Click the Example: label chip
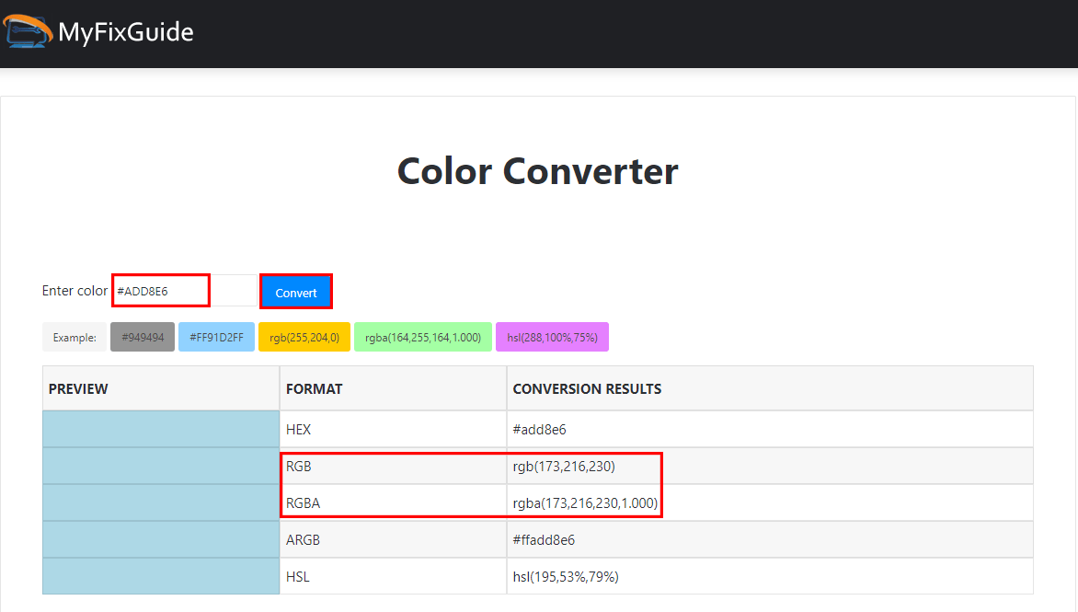The width and height of the screenshot is (1078, 612). click(74, 337)
